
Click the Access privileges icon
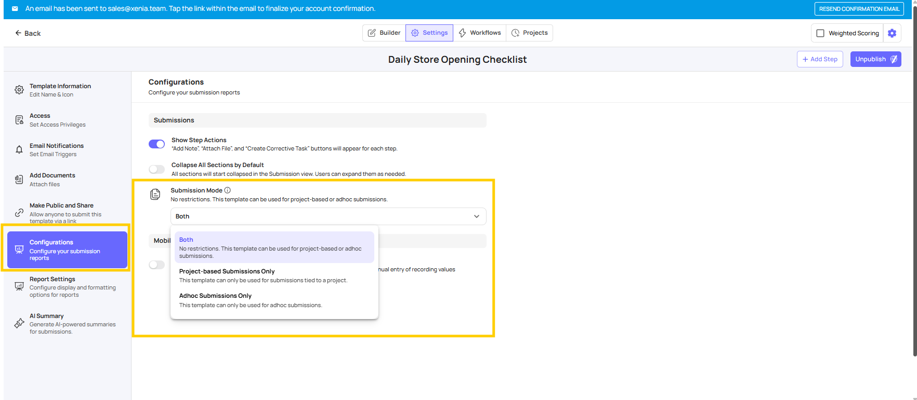[19, 120]
